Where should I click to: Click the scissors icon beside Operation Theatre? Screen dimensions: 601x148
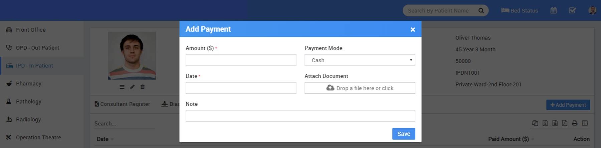coord(9,137)
